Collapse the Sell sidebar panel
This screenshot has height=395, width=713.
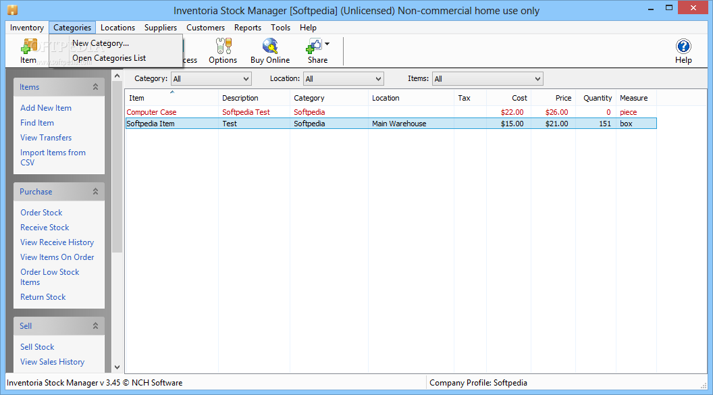coord(95,326)
